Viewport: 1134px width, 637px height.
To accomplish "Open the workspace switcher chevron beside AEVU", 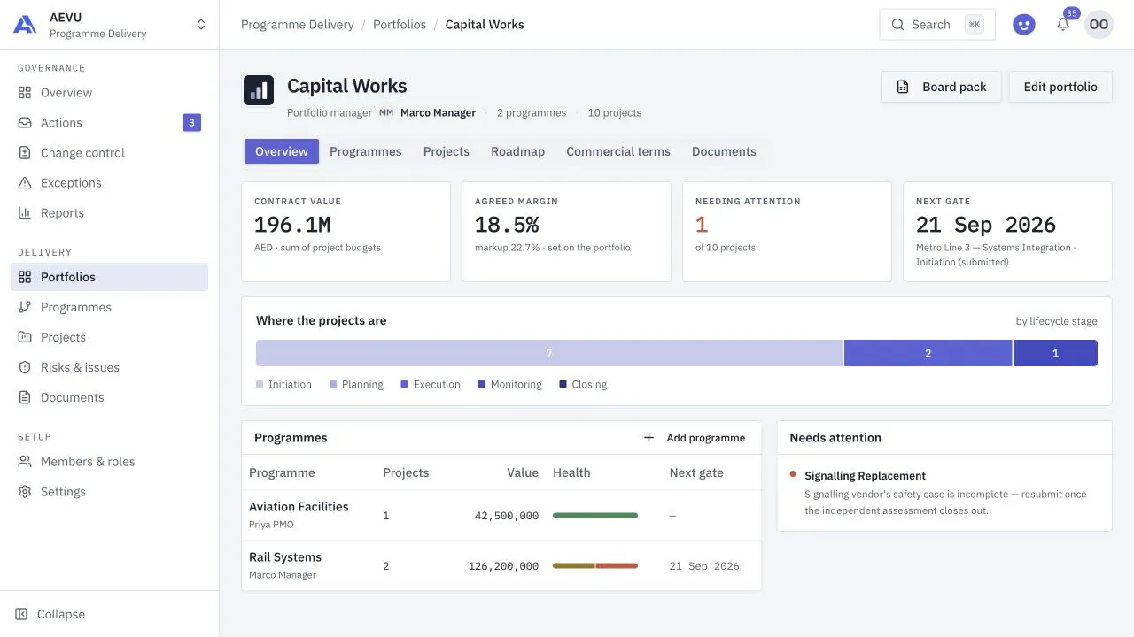I will (x=201, y=25).
